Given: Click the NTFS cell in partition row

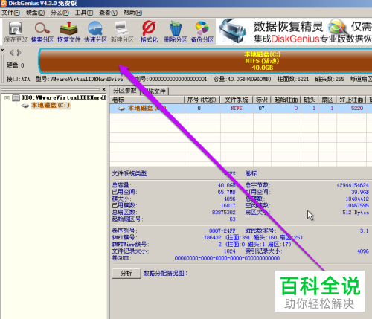Looking at the screenshot, I should [x=237, y=109].
